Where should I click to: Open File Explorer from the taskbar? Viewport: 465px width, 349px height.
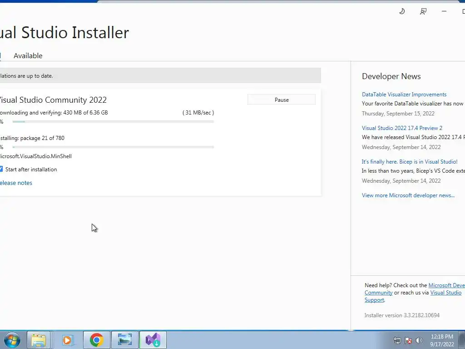click(39, 340)
